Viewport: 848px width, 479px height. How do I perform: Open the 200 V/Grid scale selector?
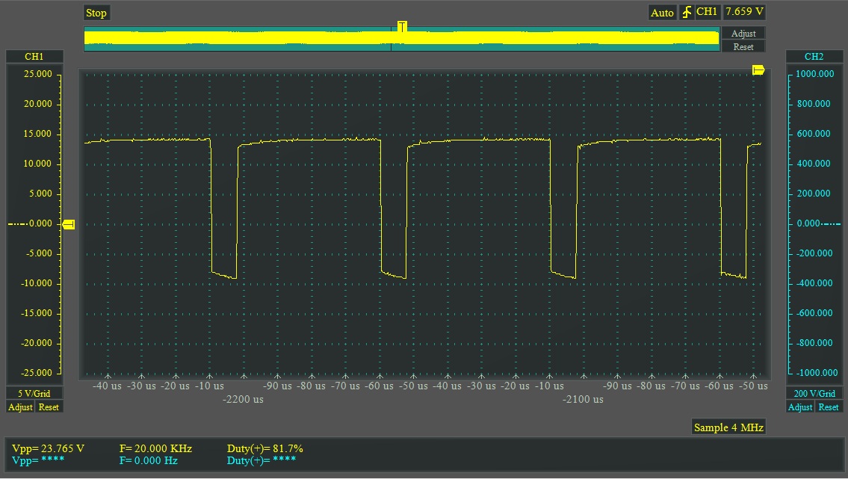[x=814, y=394]
